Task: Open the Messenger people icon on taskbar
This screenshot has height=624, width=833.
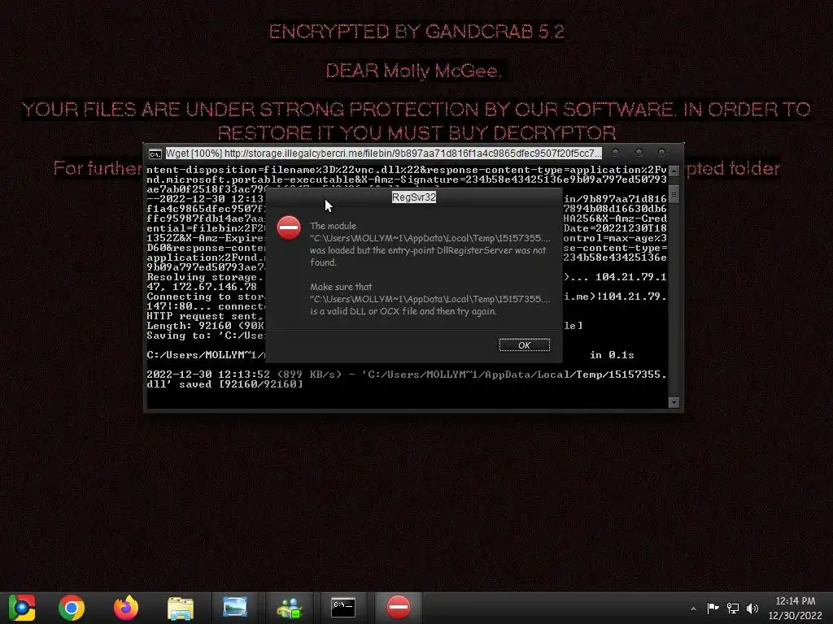Action: pos(290,608)
